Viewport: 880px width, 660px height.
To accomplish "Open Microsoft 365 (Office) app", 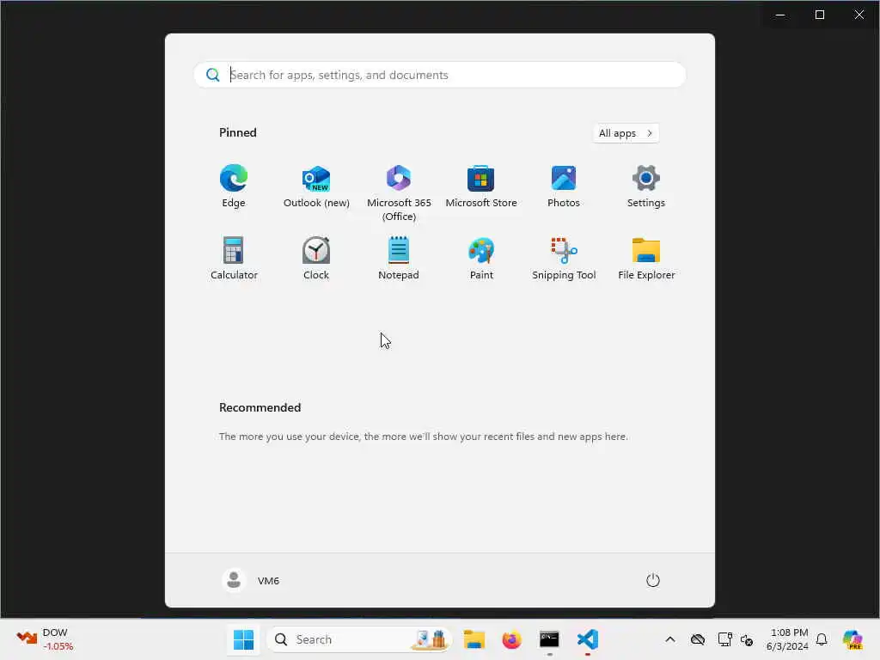I will click(399, 192).
